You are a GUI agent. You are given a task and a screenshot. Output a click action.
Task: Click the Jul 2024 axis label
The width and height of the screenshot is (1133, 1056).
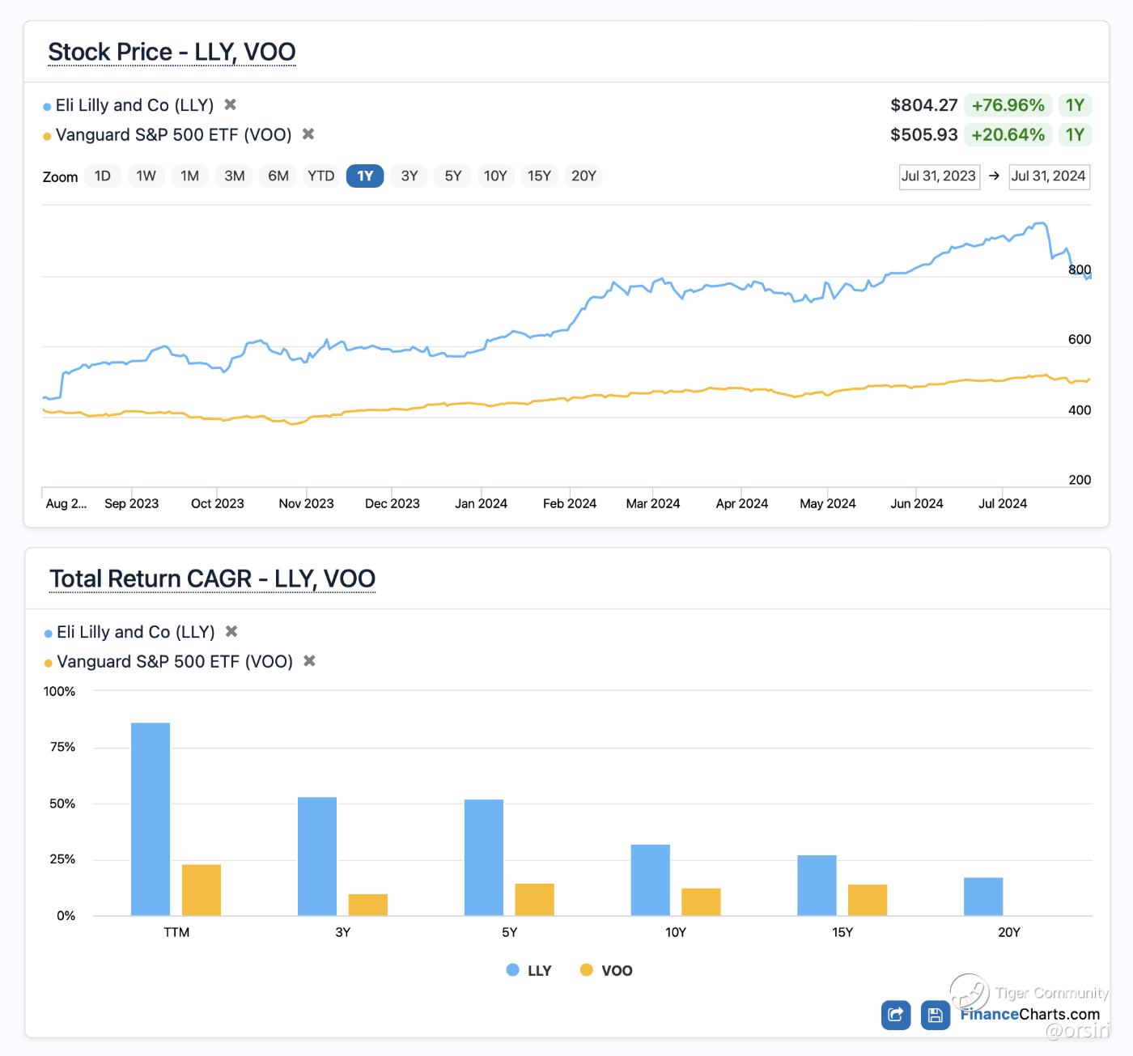tap(1003, 503)
